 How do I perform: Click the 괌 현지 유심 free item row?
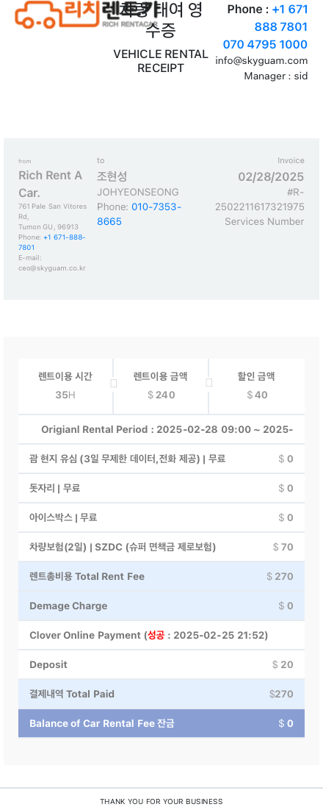pos(161,459)
